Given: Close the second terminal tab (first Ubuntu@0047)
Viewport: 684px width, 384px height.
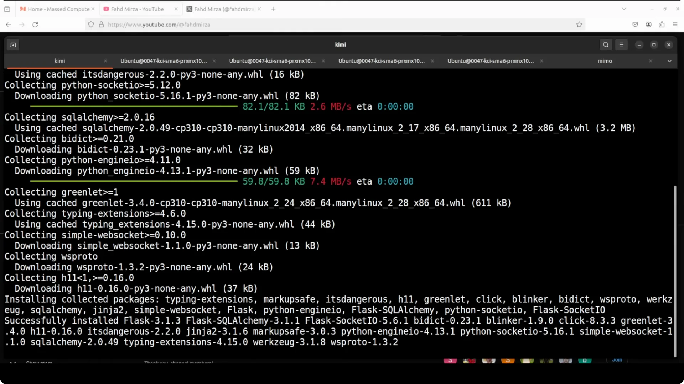Looking at the screenshot, I should [x=214, y=61].
